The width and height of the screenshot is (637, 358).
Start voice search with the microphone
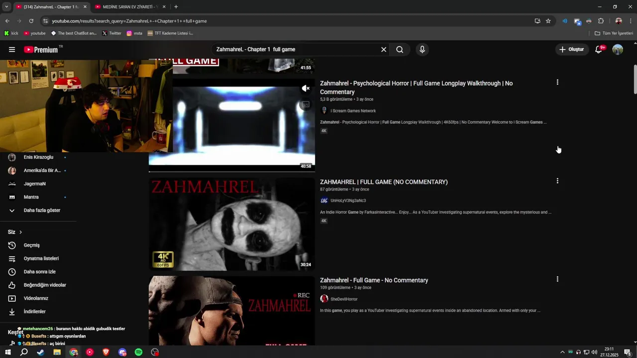[x=422, y=50]
